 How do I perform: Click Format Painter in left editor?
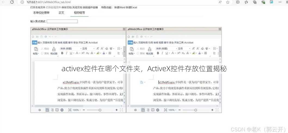coord(54,51)
